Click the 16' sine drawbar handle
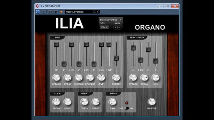 57,44
